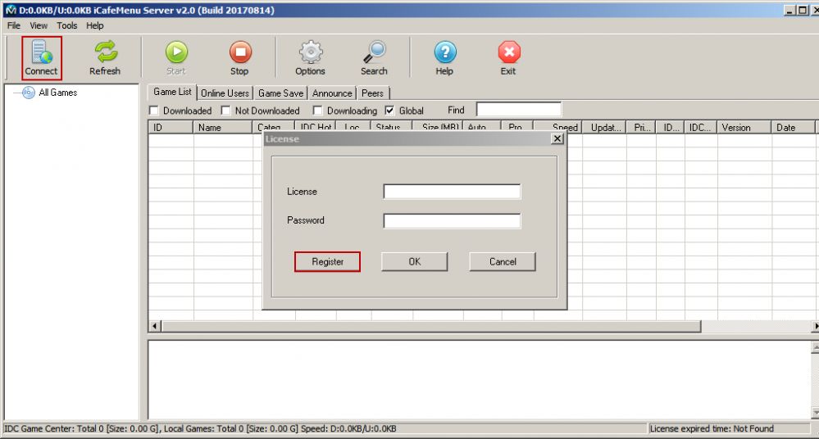The image size is (819, 439).
Task: Sort by the ID column header
Action: [171, 128]
